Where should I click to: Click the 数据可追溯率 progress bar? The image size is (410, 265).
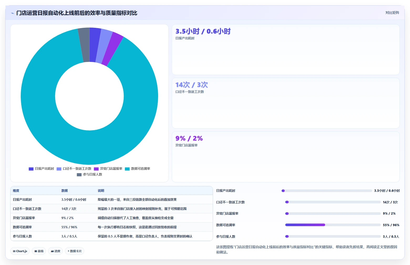coord(333,225)
